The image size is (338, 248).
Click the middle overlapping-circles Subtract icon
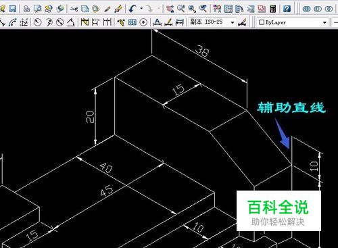pos(318,9)
